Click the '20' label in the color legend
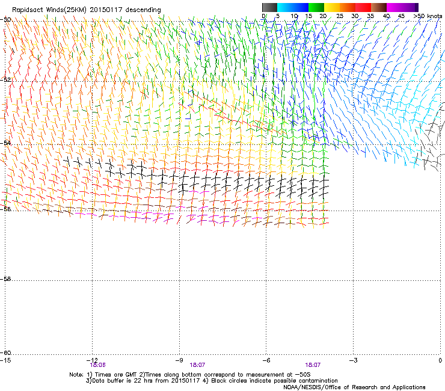This screenshot has height=391, width=445. (x=323, y=16)
